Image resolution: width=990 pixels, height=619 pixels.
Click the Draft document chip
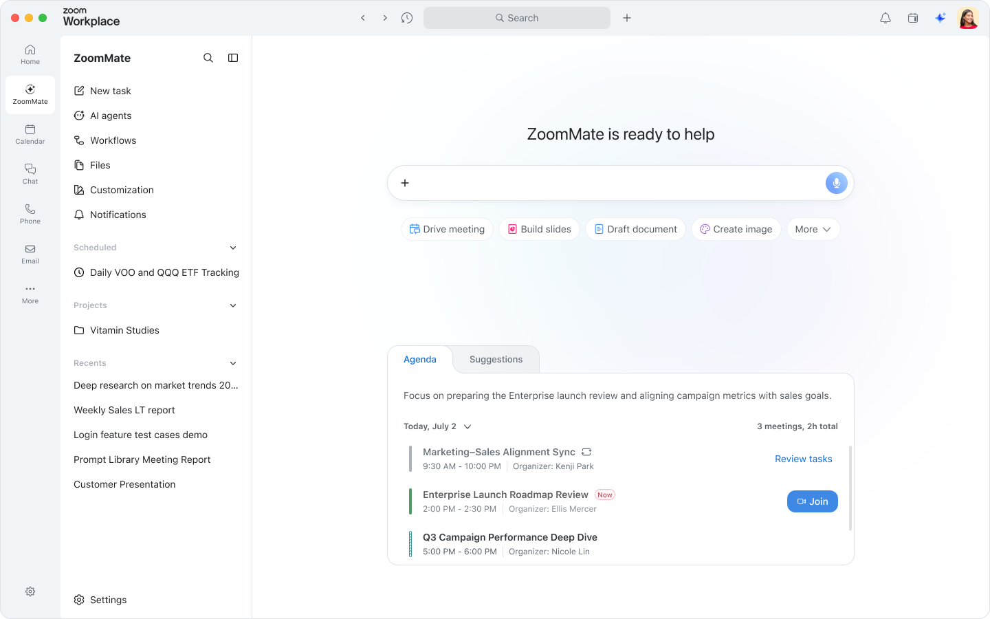pyautogui.click(x=635, y=229)
